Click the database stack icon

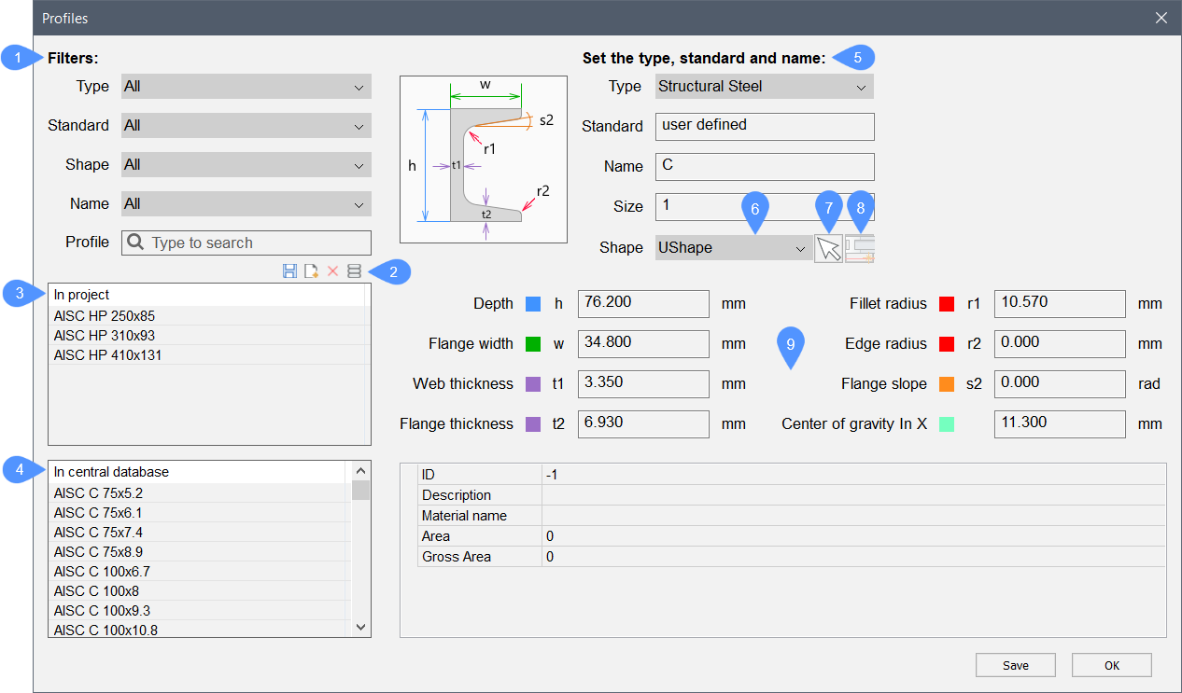point(354,271)
